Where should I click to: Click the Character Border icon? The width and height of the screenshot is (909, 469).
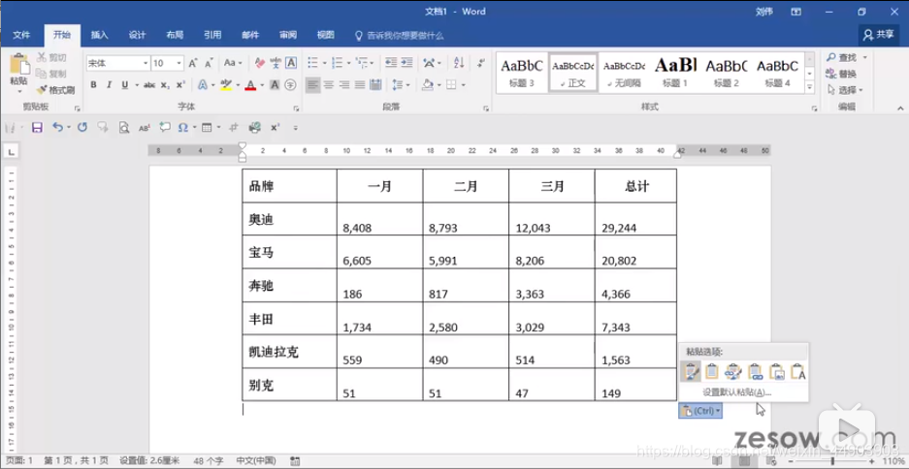[291, 63]
